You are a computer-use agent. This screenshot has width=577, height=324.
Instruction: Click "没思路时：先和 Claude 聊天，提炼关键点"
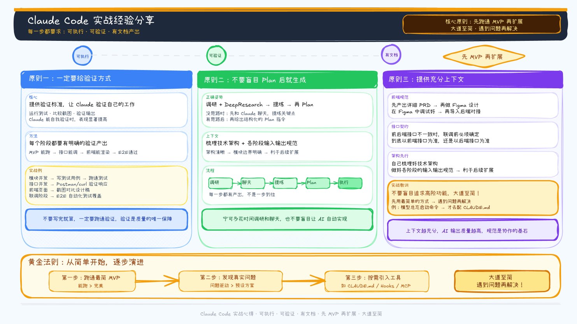[x=251, y=113]
